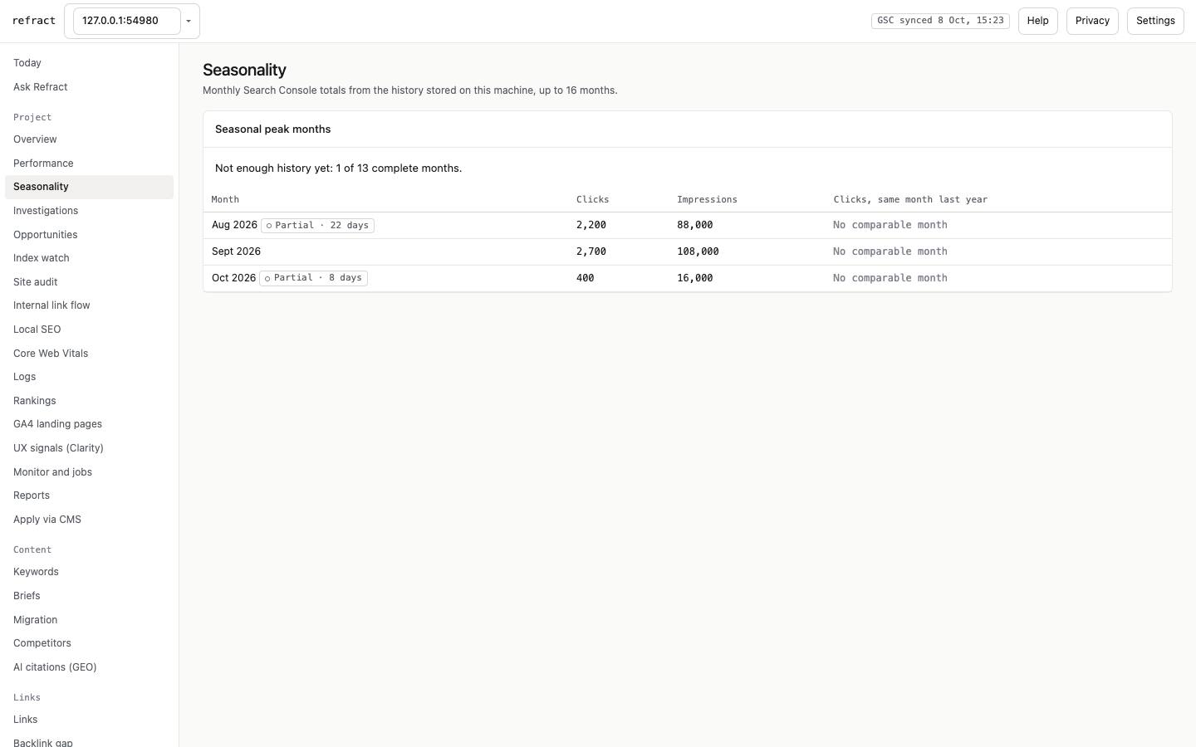Click the Clicks column header

coord(593,200)
